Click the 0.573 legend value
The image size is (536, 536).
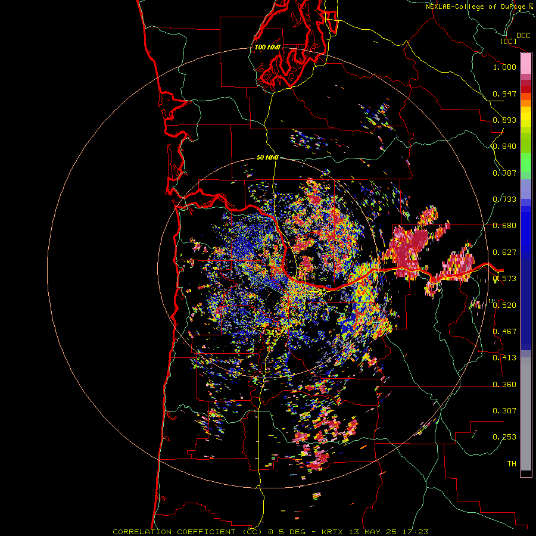(504, 279)
